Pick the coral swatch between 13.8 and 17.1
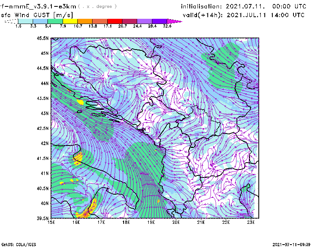This screenshot has height=247, width=319. [x=100, y=21]
